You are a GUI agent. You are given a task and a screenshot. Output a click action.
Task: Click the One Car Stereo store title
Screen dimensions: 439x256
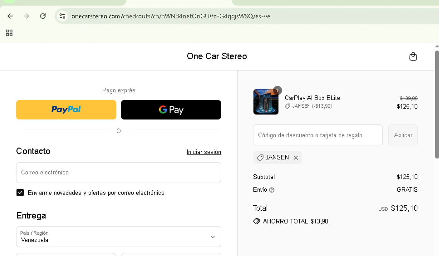click(x=217, y=56)
